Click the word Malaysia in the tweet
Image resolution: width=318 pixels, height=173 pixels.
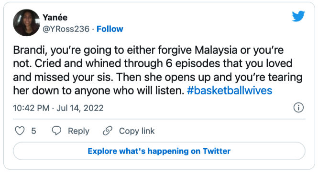tap(216, 50)
